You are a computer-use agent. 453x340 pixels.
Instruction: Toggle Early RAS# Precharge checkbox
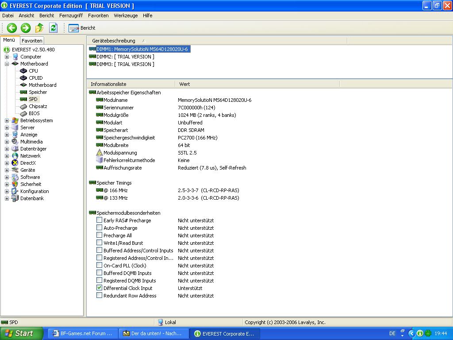click(x=99, y=220)
